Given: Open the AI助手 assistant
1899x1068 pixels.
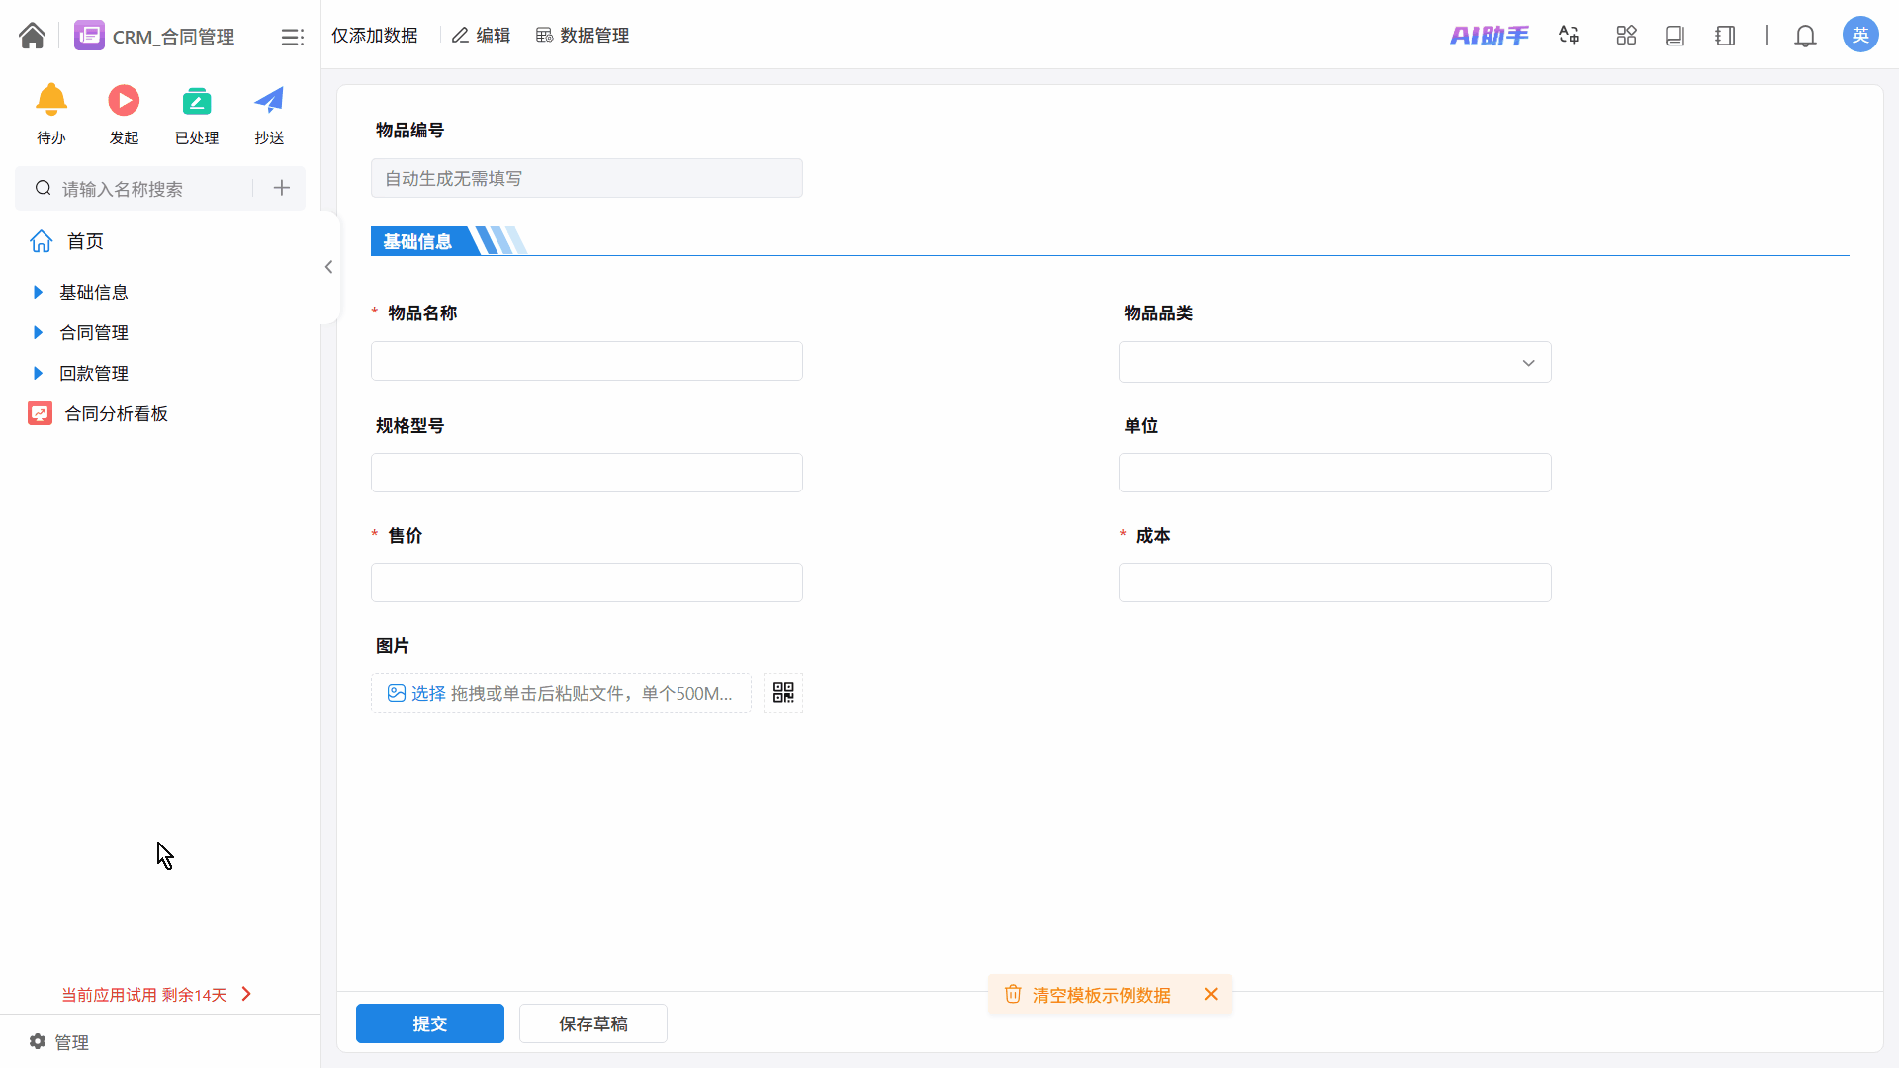Looking at the screenshot, I should (x=1489, y=36).
